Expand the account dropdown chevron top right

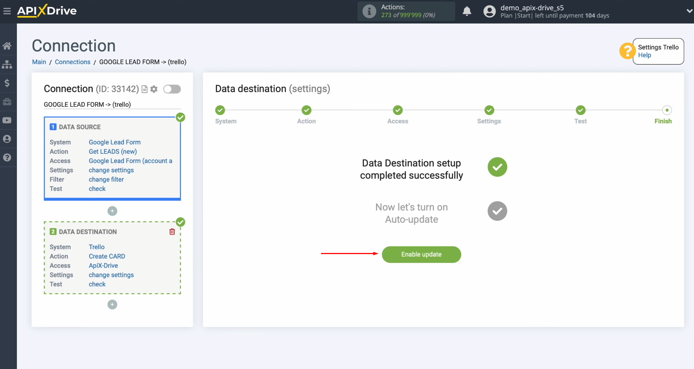(689, 11)
